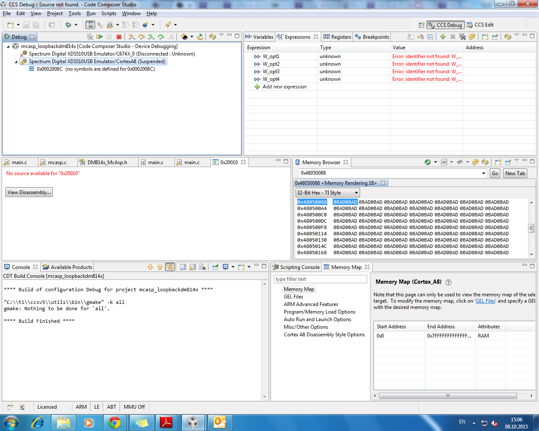The height and width of the screenshot is (431, 539).
Task: Click Collapse All icon in Expressions view
Action: click(430, 37)
